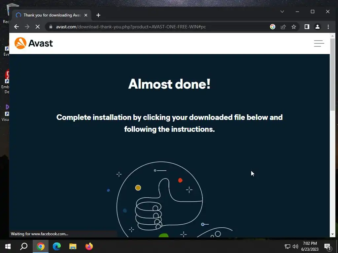The height and width of the screenshot is (253, 338).
Task: Open the volume control tray icon
Action: pos(295,246)
